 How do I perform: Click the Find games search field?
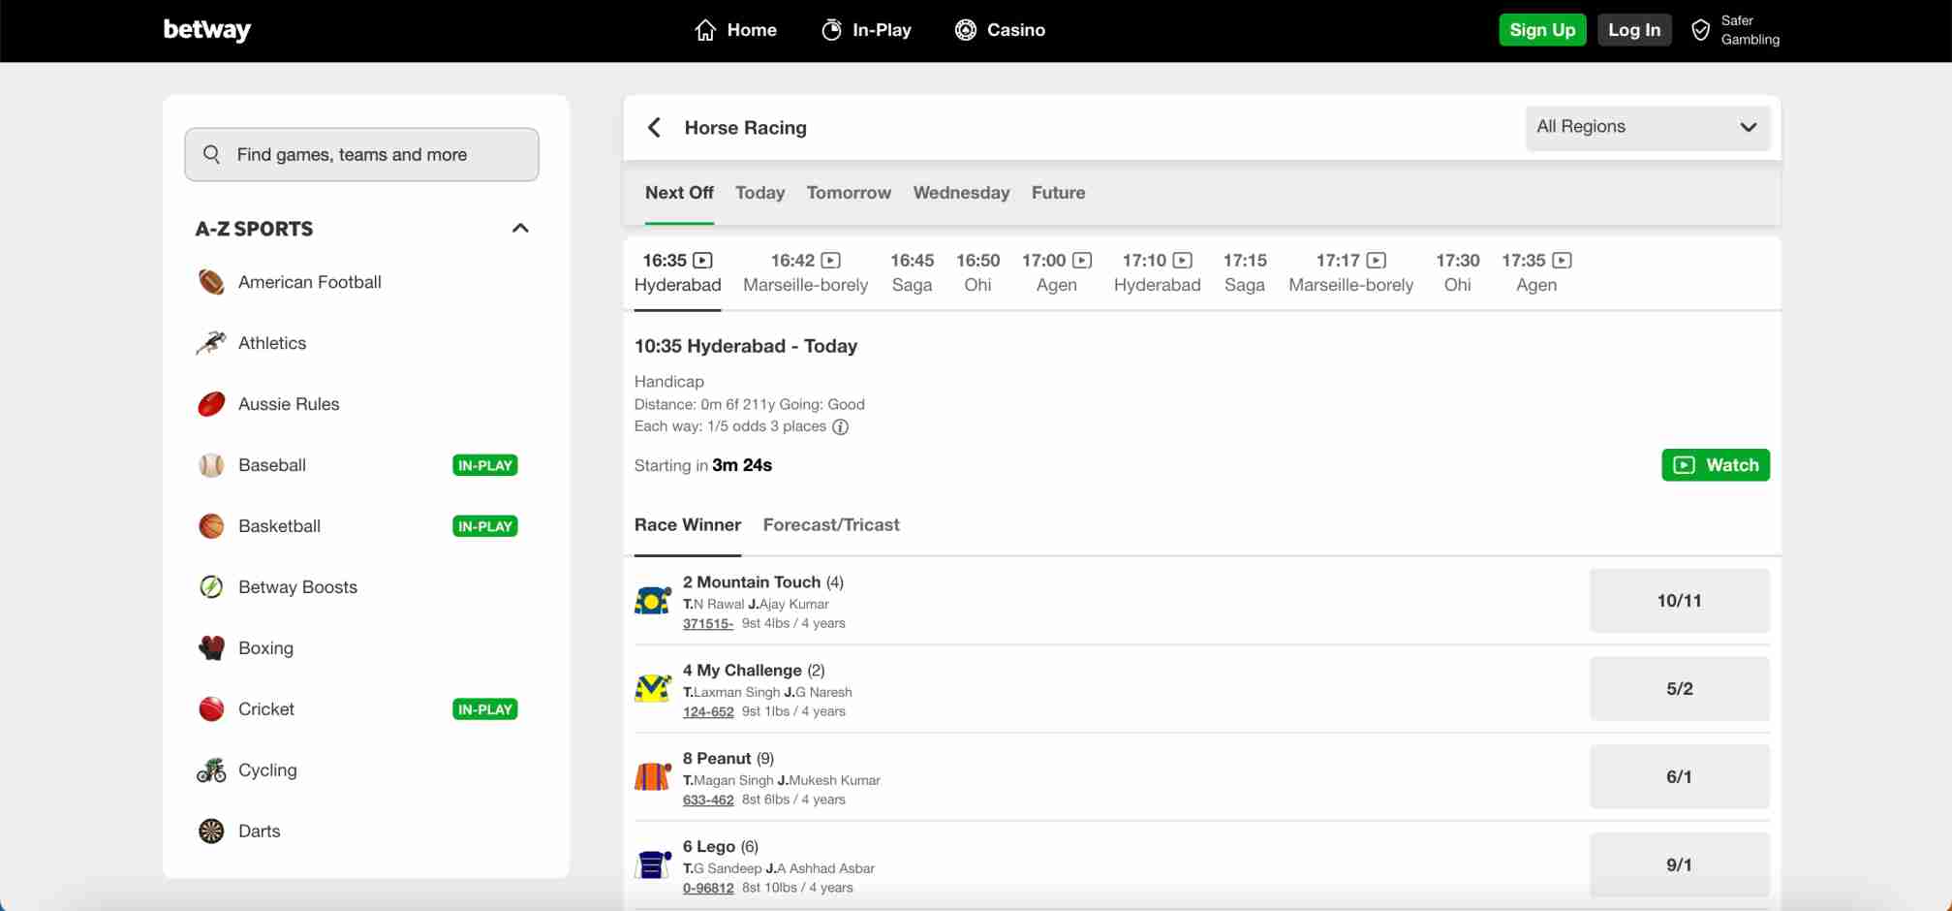(361, 155)
